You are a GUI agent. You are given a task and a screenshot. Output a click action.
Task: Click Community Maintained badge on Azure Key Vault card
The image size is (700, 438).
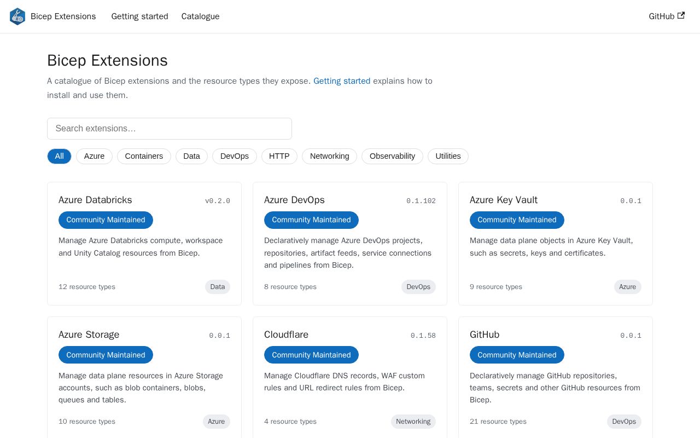517,220
